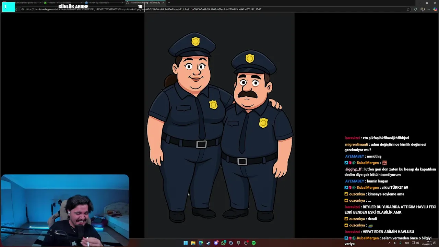This screenshot has width=439, height=247.
Task: Open the Edge profile avatar
Action: pyautogui.click(x=422, y=9)
